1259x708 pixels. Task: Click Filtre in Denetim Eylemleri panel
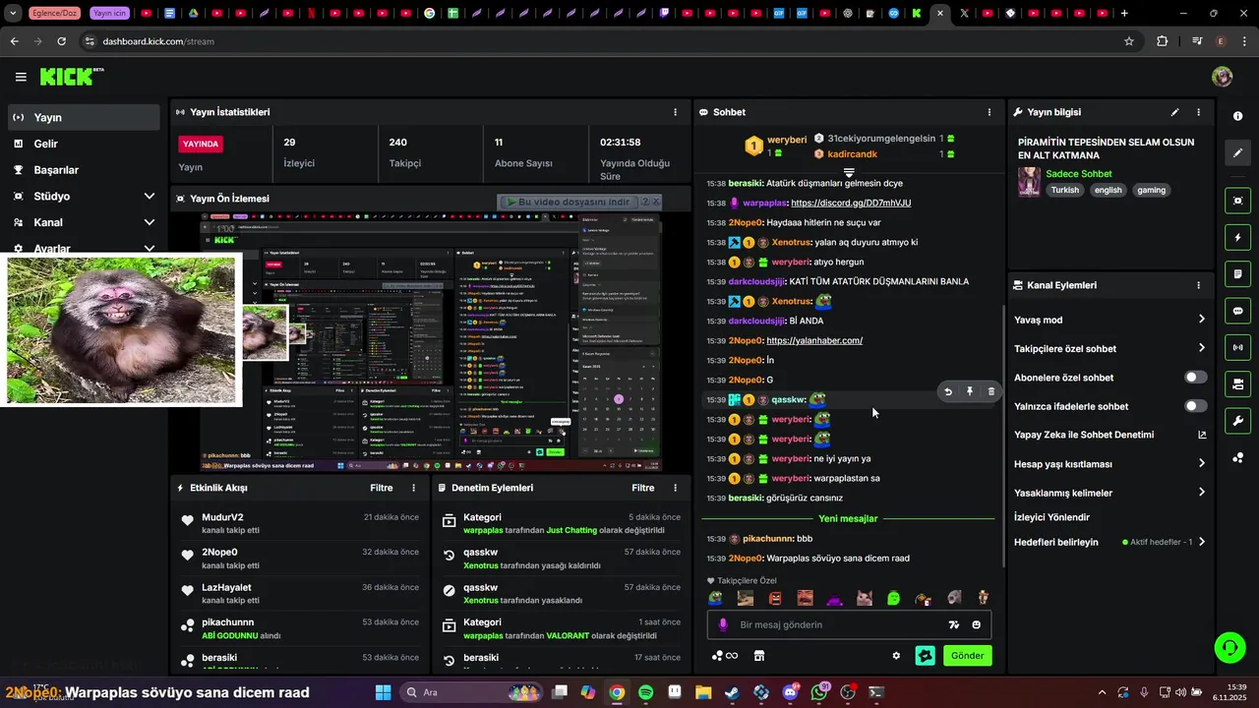point(642,488)
